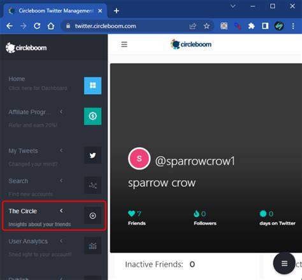
Task: Open the round floating menu button
Action: coord(284,263)
